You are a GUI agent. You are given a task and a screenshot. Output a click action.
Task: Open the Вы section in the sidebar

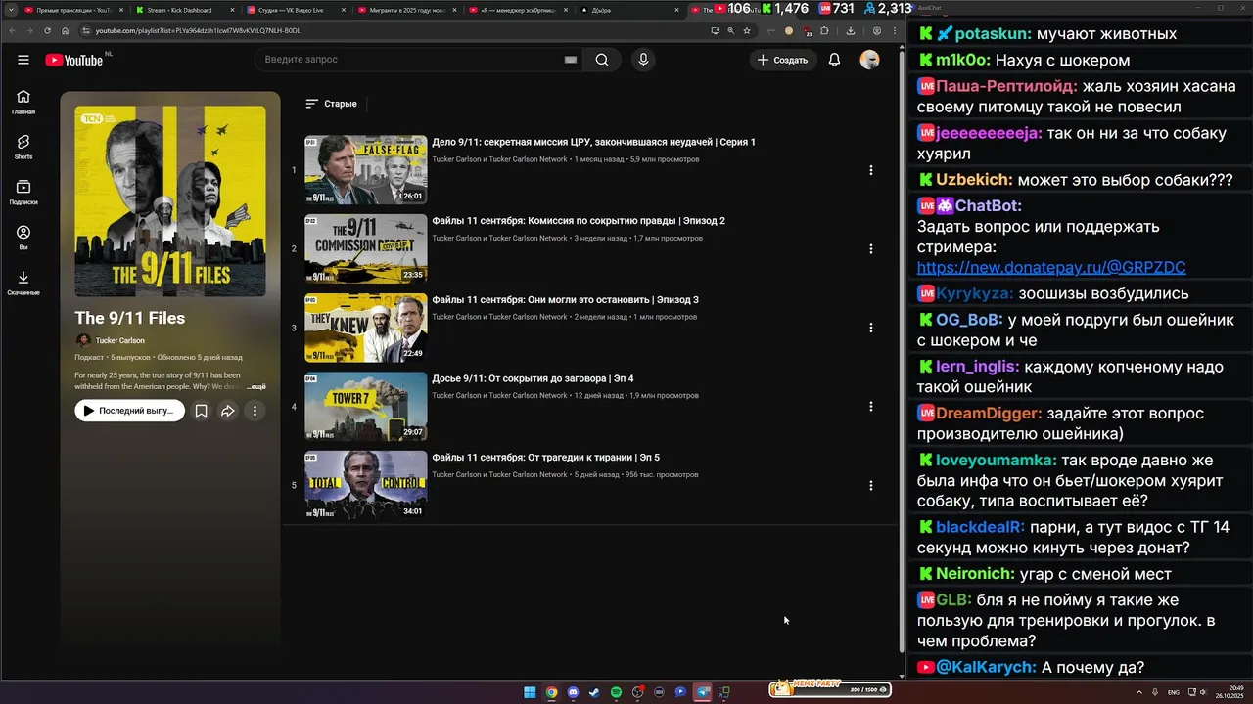point(23,238)
